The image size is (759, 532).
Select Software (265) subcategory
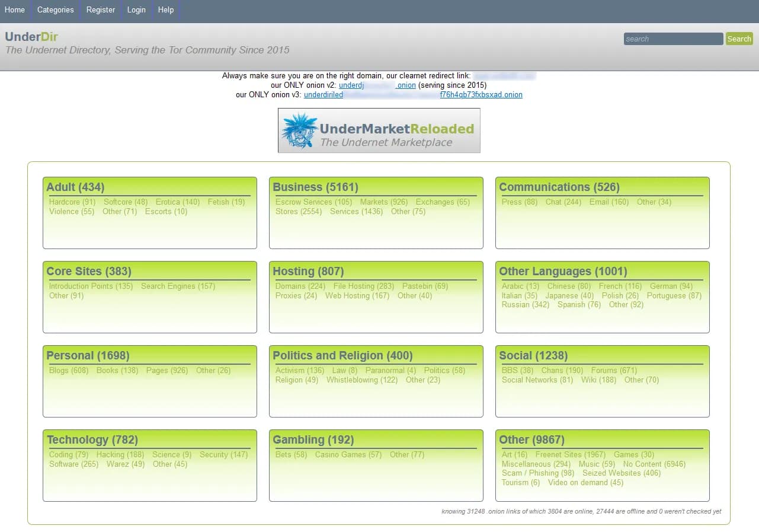(x=74, y=464)
